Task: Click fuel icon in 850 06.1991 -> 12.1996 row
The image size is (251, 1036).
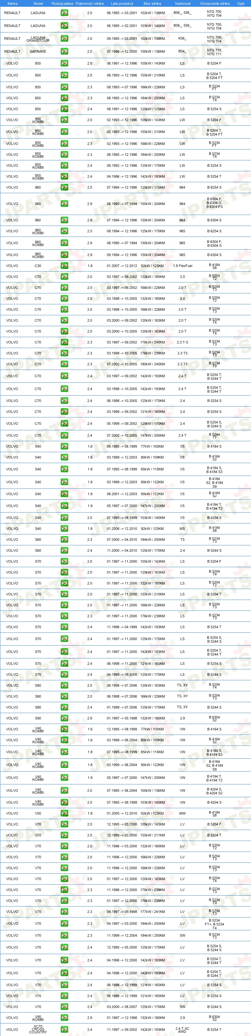Action: tap(64, 64)
